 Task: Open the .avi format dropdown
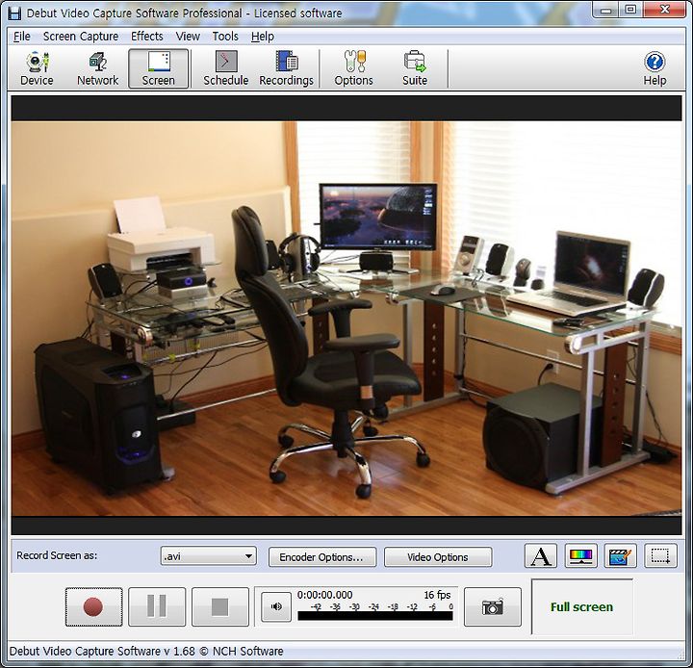(208, 556)
